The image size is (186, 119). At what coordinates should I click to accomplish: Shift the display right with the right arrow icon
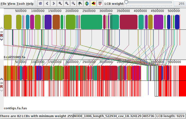point(53,3)
